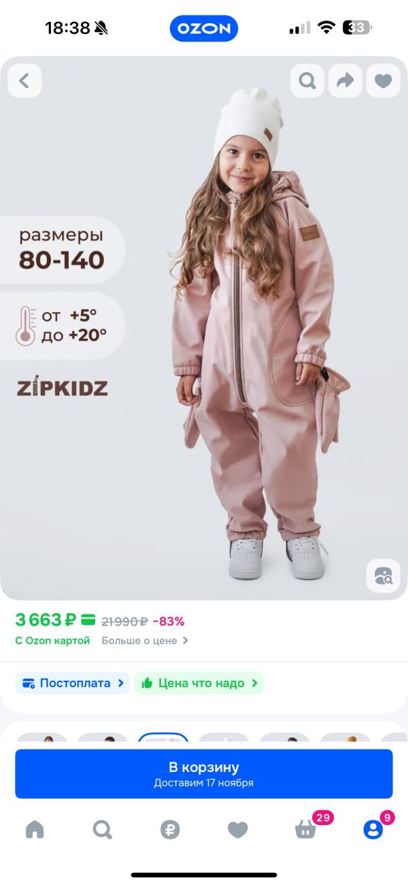Image resolution: width=408 pixels, height=885 pixels.
Task: Select the first variant thumbnail in row
Action: pos(42,741)
